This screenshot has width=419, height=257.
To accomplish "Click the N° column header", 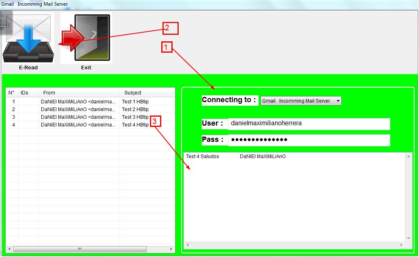I will click(x=11, y=92).
